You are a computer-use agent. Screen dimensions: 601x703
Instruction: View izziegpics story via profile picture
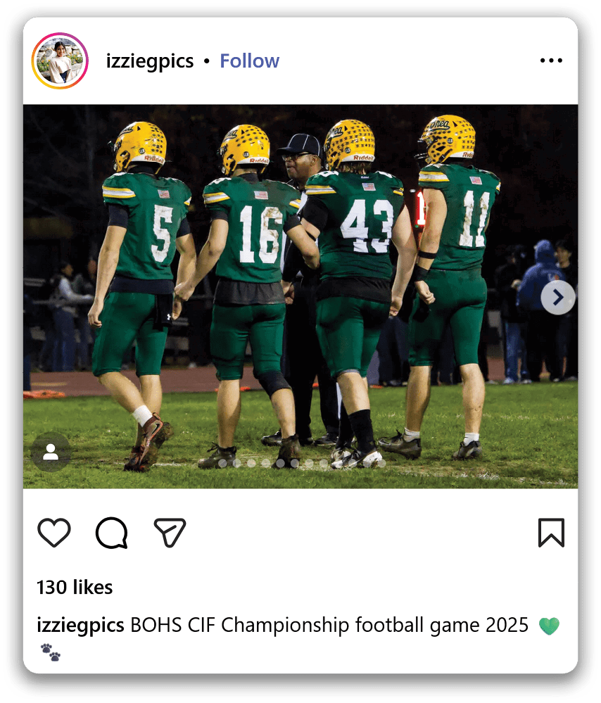pos(60,61)
